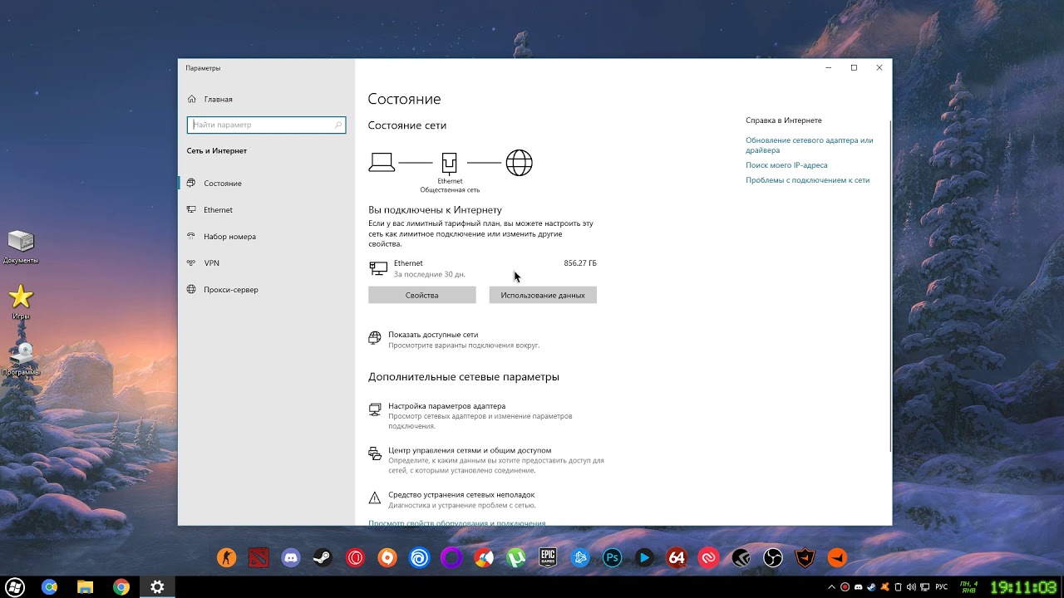Viewport: 1064px width, 598px height.
Task: Click the Settings gear taskbar icon
Action: [157, 587]
